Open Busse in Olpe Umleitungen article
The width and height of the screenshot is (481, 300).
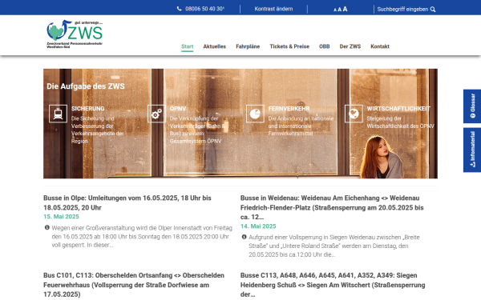(x=127, y=202)
